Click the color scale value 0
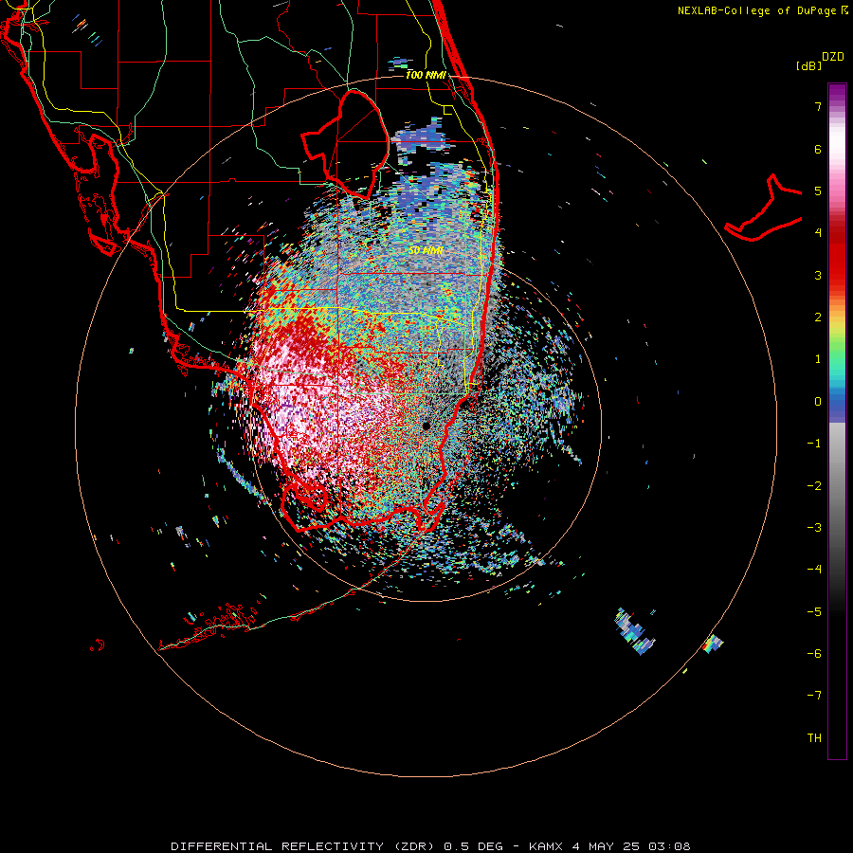The height and width of the screenshot is (853, 853). (818, 402)
